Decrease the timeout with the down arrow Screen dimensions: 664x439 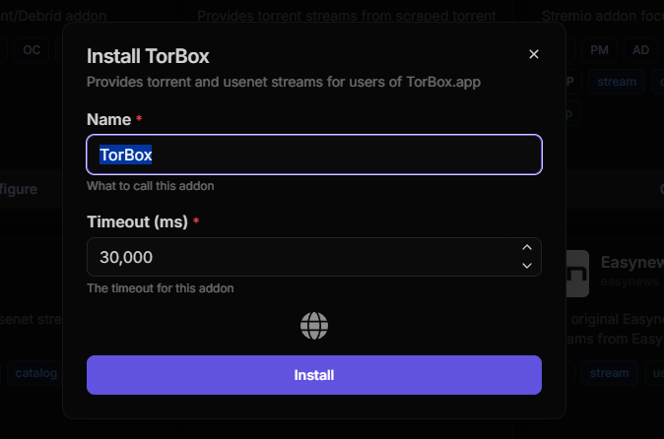(527, 266)
